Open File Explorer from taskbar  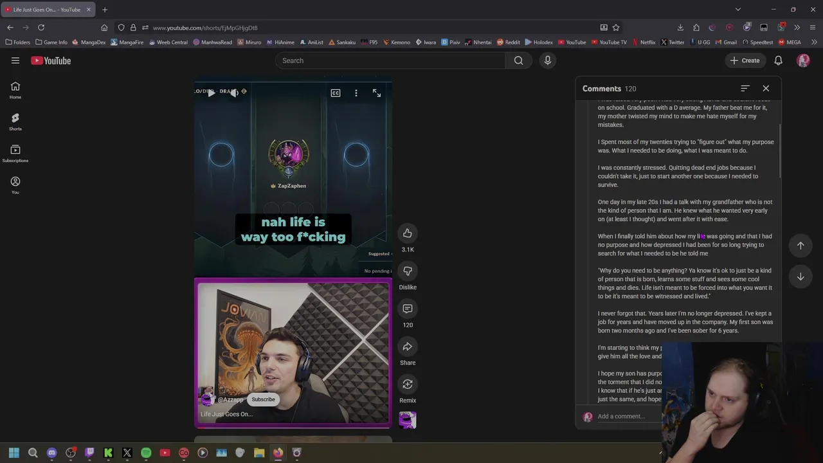[259, 453]
